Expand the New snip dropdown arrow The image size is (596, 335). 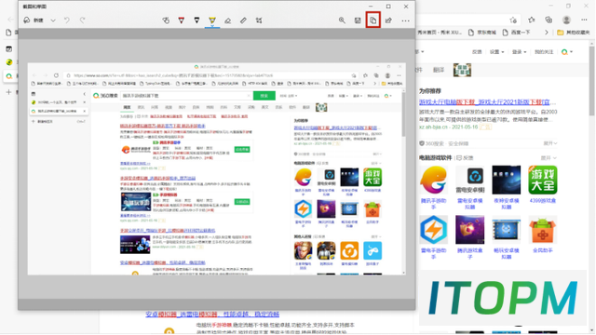53,20
